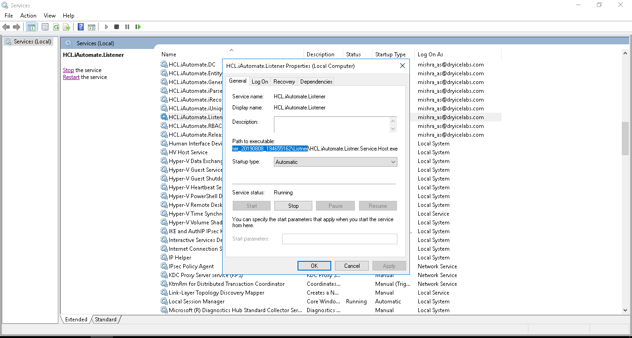
Task: Click the Stop Service square icon
Action: 117,27
